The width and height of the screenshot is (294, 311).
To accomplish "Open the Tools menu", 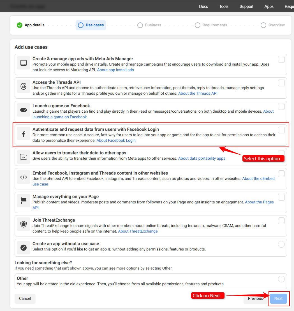I will click(x=224, y=6).
